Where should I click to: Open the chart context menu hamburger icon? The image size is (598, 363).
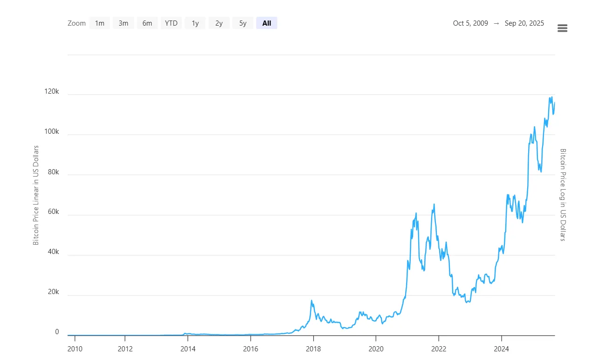562,28
